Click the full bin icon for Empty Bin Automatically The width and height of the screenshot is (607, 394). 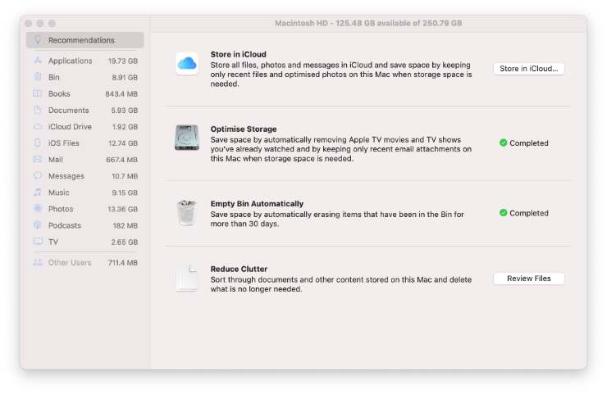187,212
